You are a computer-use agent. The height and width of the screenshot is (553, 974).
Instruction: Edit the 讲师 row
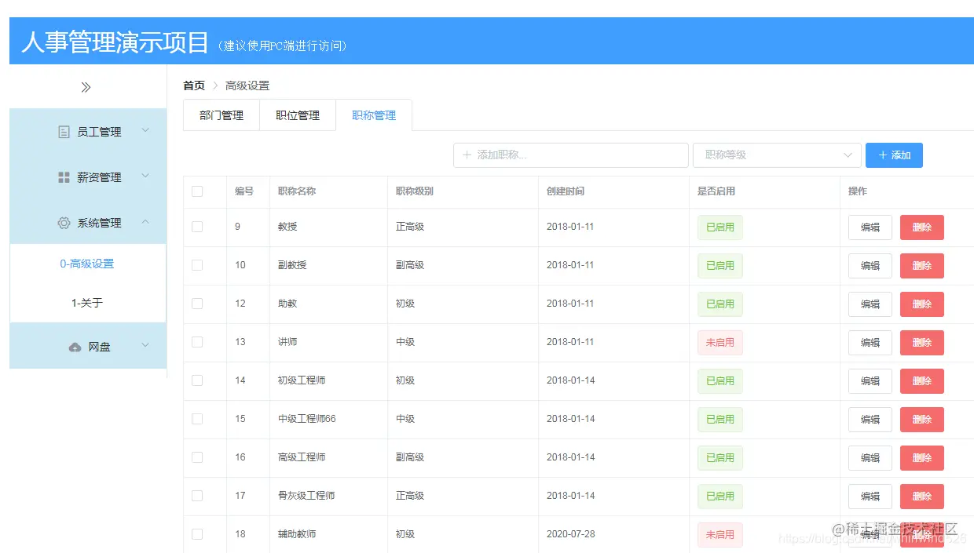tap(870, 343)
